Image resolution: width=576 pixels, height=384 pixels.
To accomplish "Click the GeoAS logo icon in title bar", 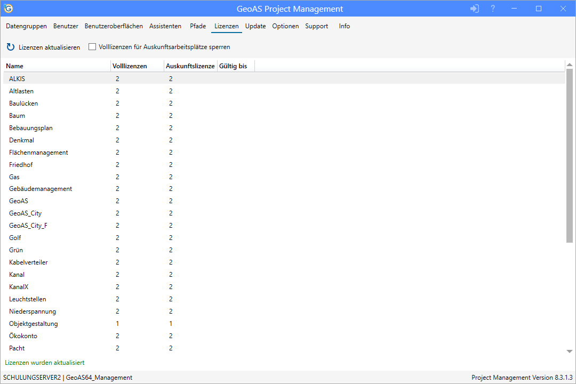I will [x=9, y=8].
